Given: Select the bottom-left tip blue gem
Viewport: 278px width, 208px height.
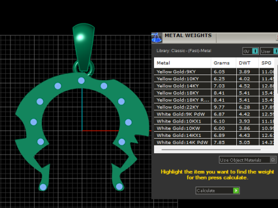Looking at the screenshot, I should click(43, 187).
